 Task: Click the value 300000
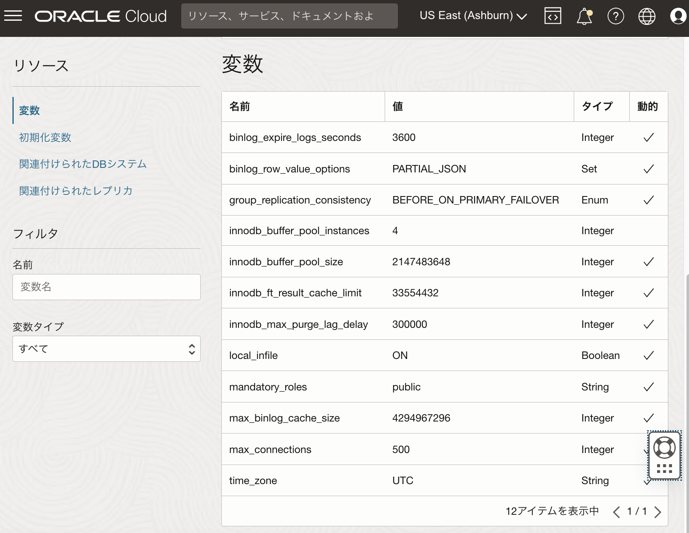click(410, 325)
